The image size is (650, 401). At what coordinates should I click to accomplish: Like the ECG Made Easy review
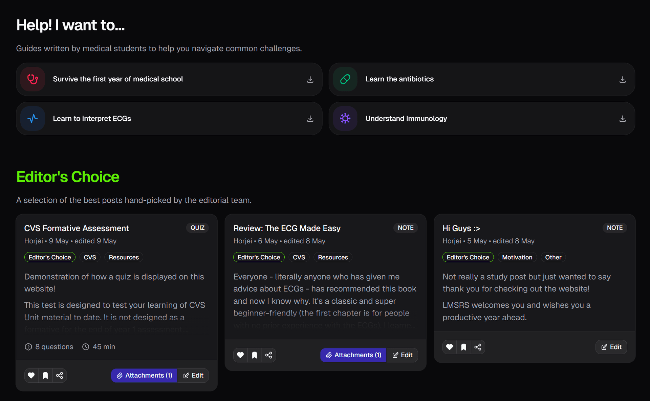click(240, 355)
